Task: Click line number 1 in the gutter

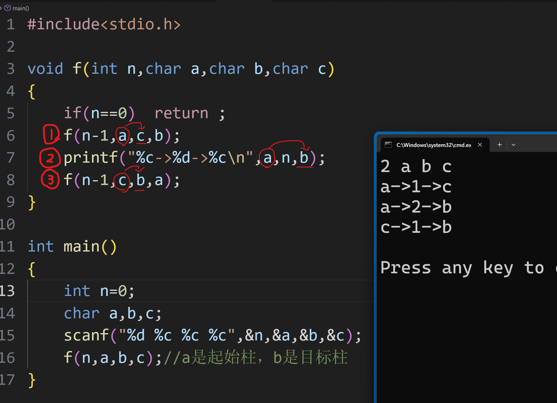Action: click(x=11, y=24)
